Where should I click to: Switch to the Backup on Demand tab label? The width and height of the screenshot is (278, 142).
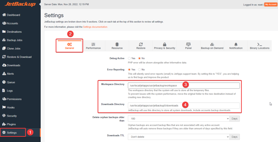[x=212, y=48]
